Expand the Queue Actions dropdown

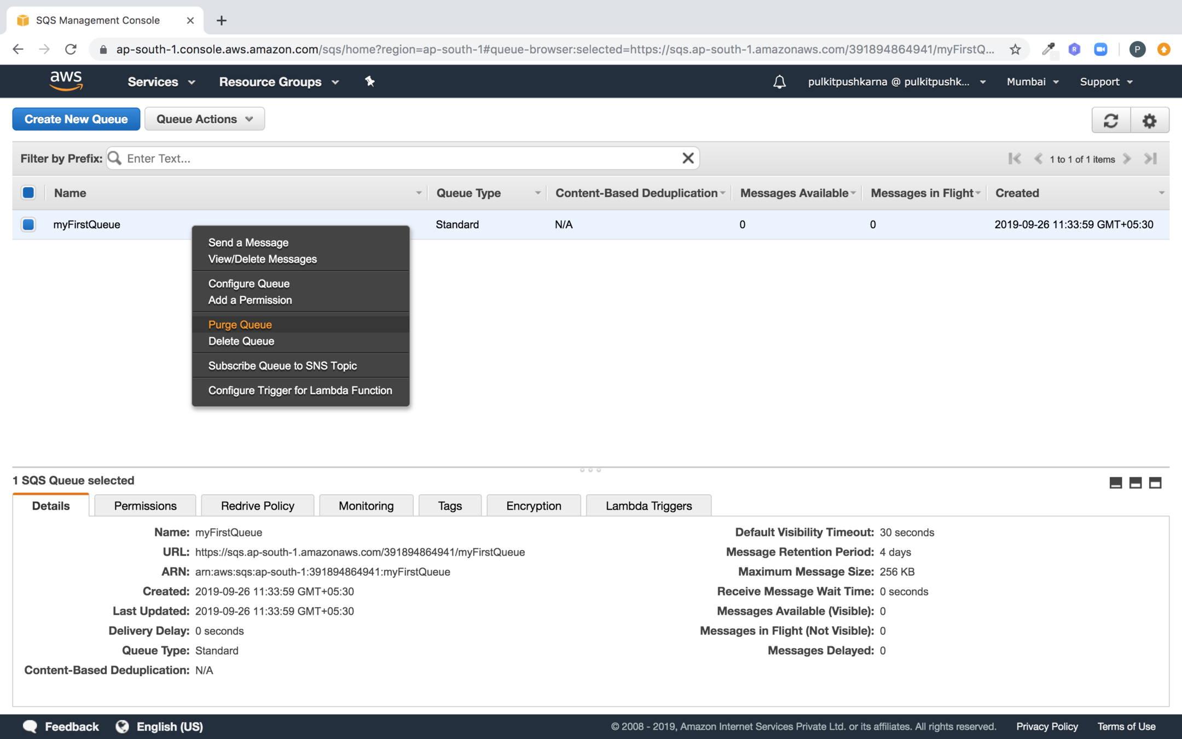pos(204,119)
